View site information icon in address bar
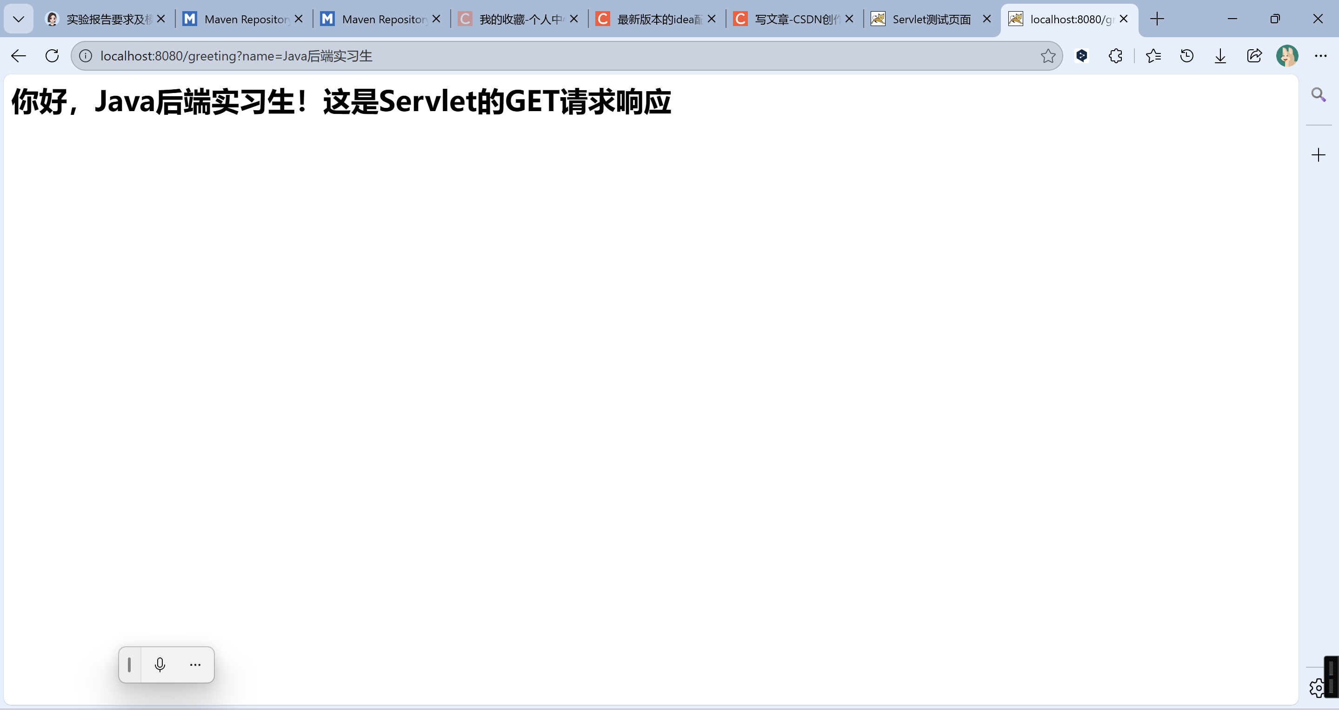 pos(86,56)
